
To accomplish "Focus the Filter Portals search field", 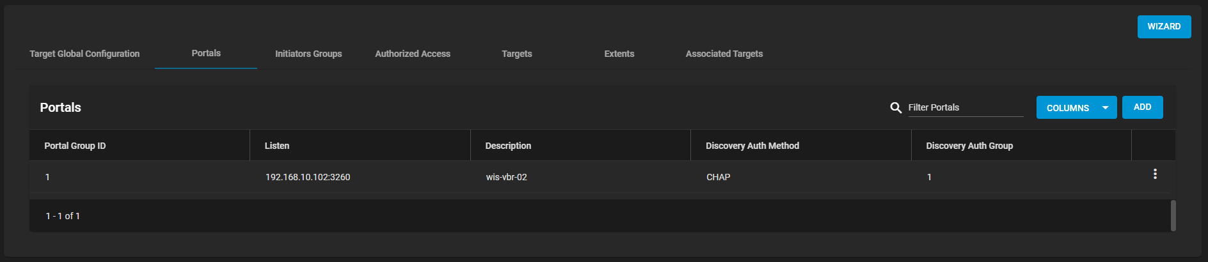I will tap(966, 107).
